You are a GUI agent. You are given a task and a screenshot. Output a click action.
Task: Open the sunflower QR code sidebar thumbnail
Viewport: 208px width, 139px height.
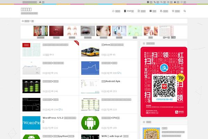point(151,133)
